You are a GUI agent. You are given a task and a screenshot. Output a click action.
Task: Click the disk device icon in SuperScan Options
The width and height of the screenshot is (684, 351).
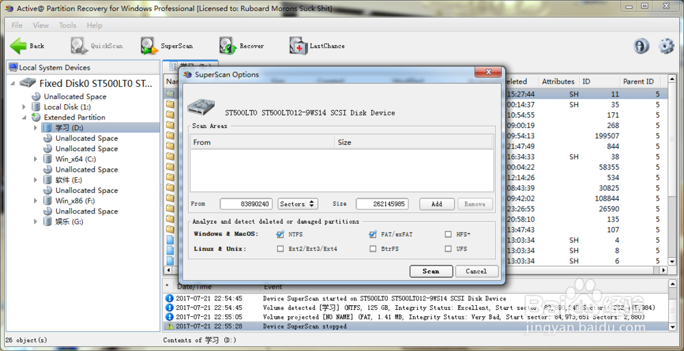(x=201, y=108)
